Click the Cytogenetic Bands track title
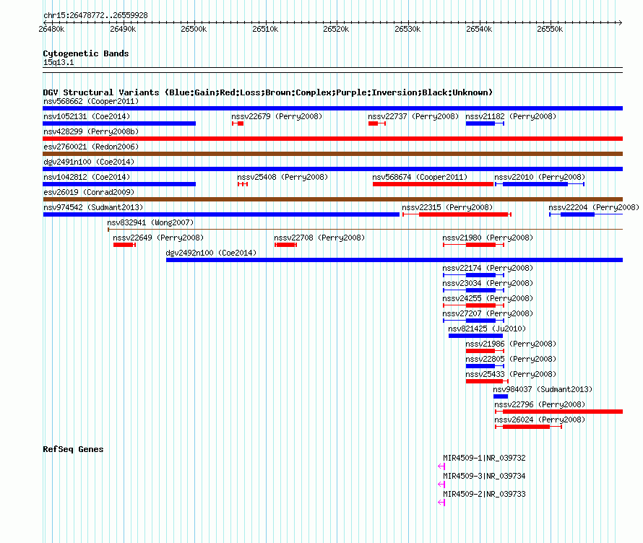643x543 pixels. click(86, 53)
